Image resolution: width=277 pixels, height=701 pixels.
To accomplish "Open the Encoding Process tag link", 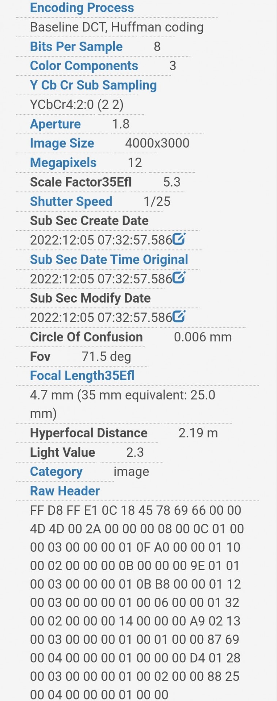I will [x=82, y=8].
